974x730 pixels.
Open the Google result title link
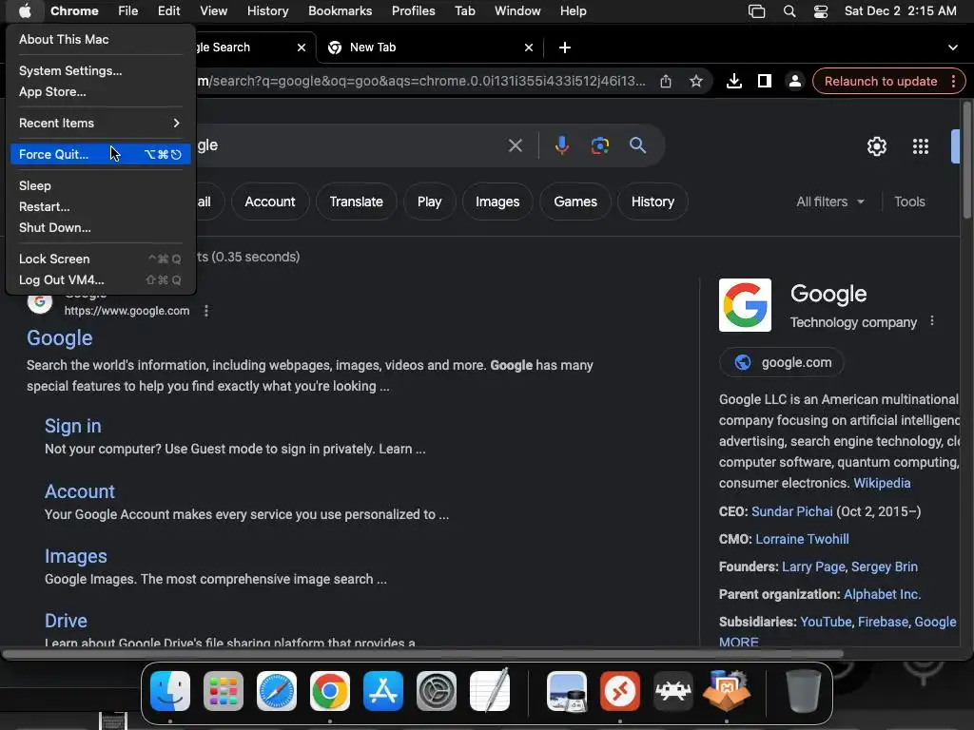[x=60, y=337]
